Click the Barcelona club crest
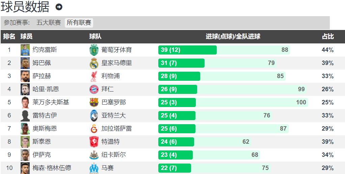 click(94, 102)
